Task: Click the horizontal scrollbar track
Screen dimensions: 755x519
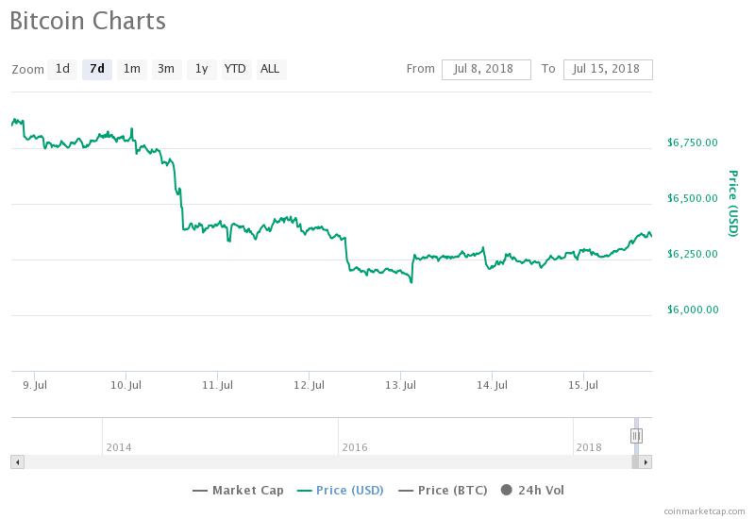Action: point(321,462)
